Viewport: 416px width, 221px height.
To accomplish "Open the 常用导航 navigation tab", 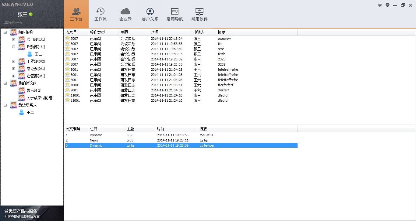I will 175,14.
